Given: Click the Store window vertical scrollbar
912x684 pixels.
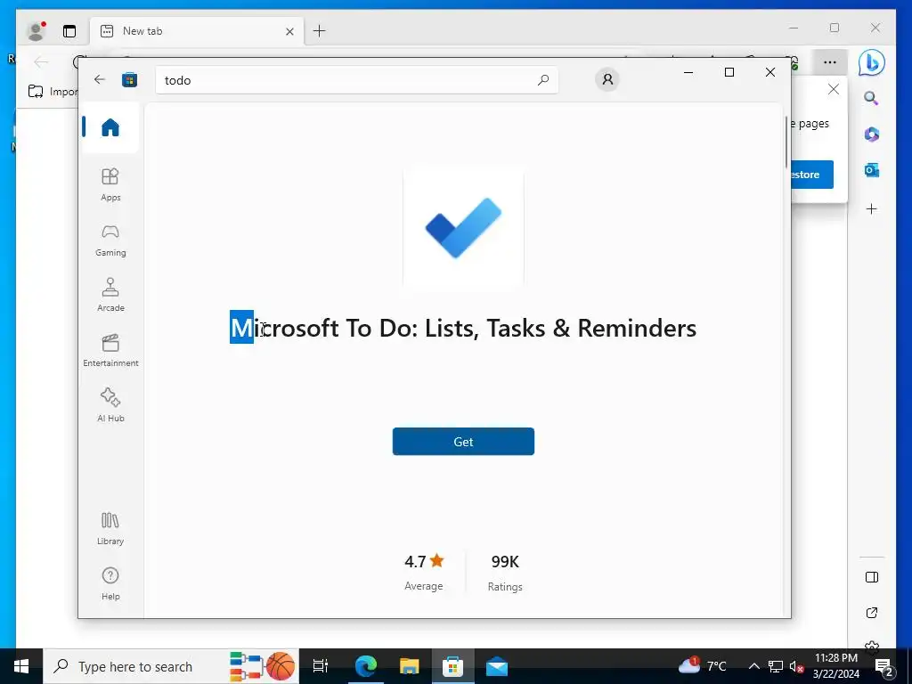Looking at the screenshot, I should coord(786,142).
